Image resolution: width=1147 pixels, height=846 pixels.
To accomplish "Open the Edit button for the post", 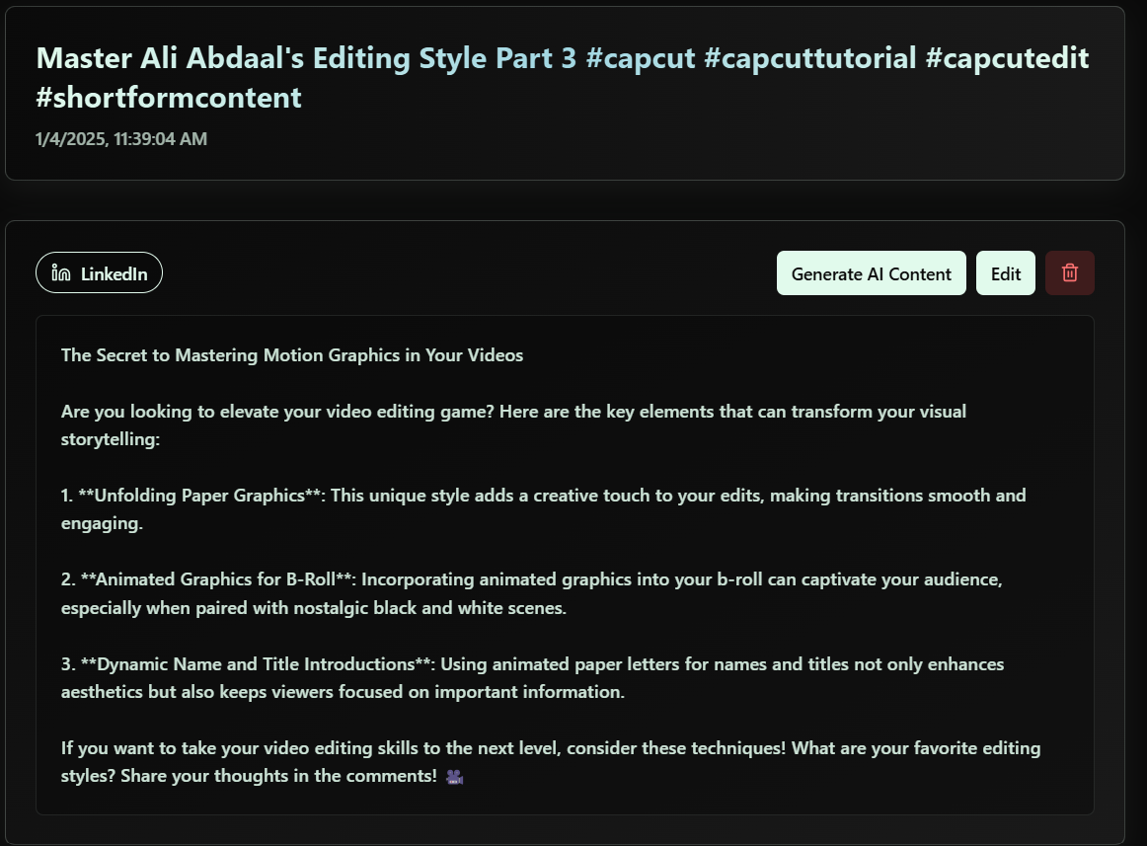I will click(x=1006, y=273).
